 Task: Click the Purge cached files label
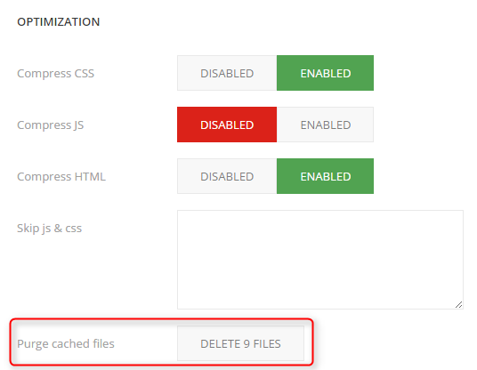(66, 344)
